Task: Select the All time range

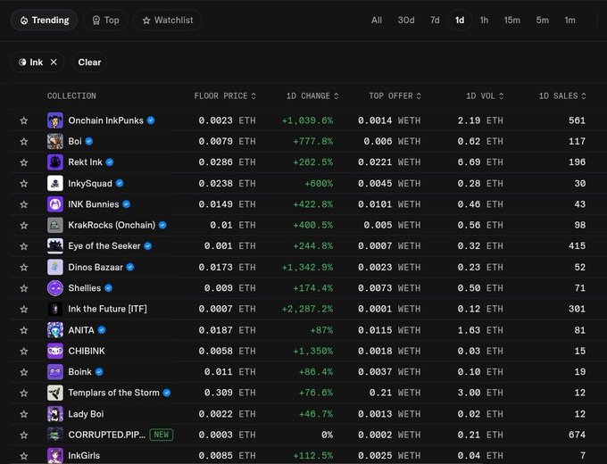Action: click(377, 21)
